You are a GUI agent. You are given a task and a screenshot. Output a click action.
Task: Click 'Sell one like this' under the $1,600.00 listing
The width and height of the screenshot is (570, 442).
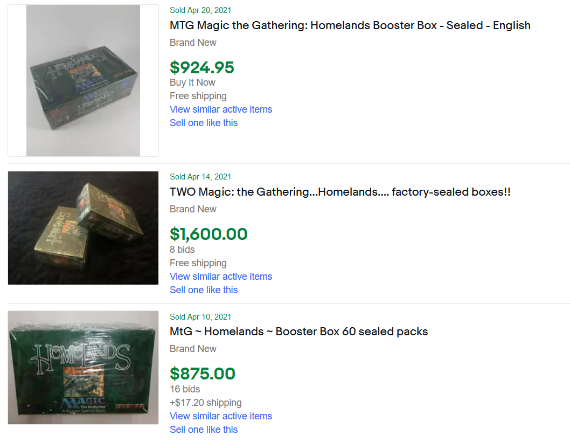(204, 290)
